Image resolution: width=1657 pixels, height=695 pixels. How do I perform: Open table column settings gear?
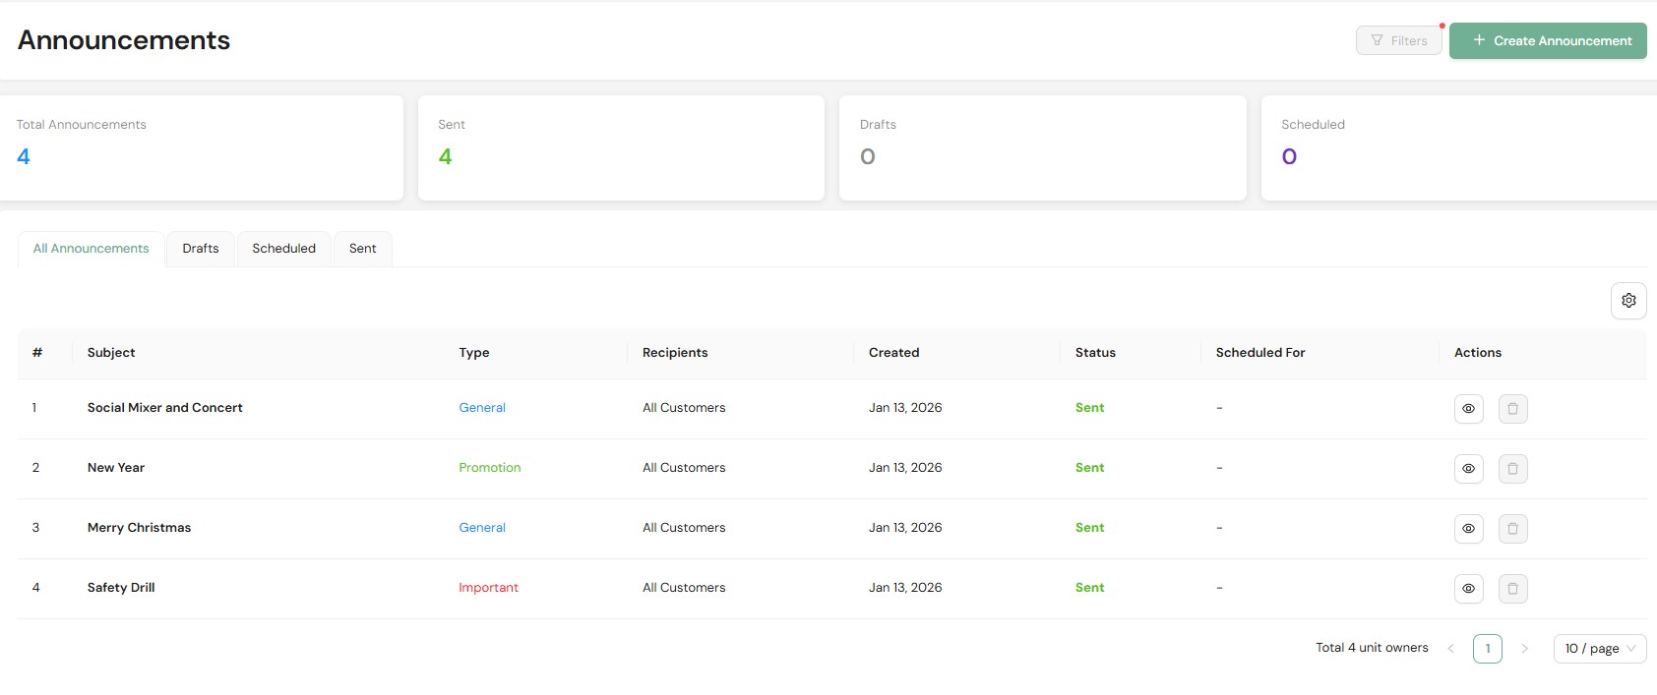click(1628, 301)
